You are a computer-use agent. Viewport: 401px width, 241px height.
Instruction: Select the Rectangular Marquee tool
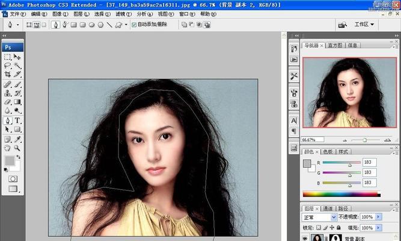pos(7,57)
